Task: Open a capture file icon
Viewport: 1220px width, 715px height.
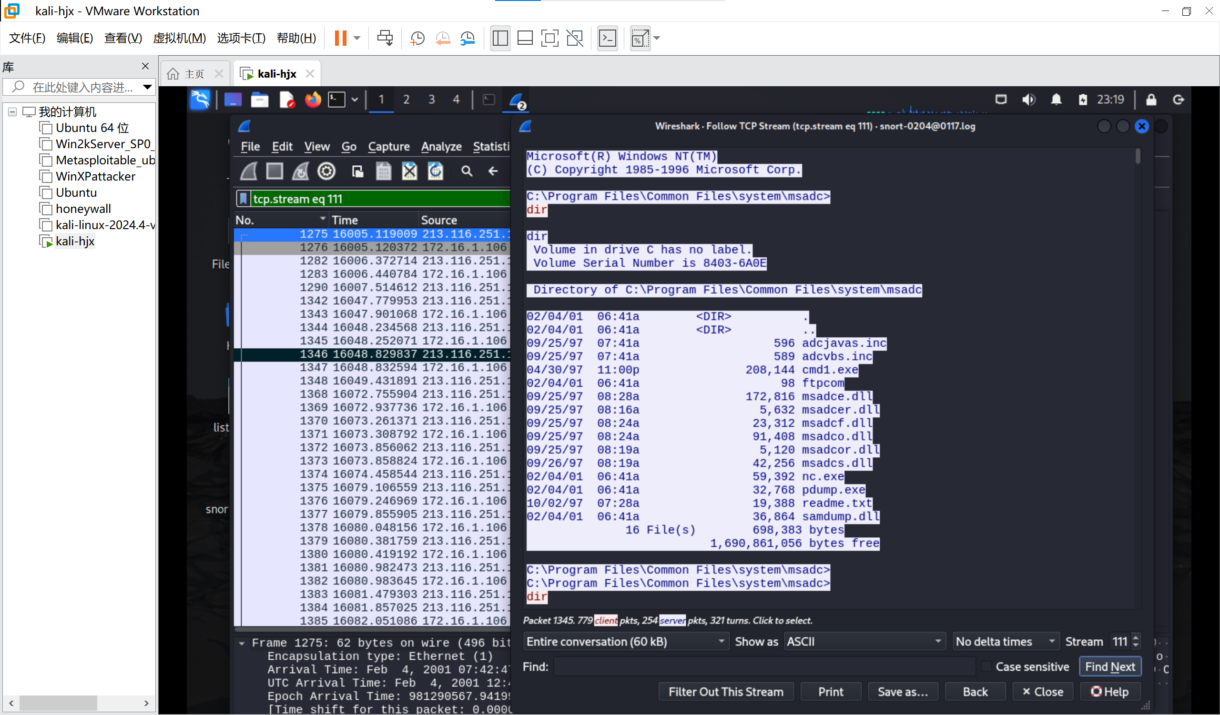Action: coord(358,171)
